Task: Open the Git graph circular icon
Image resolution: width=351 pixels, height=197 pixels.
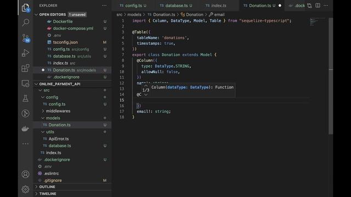Action: pyautogui.click(x=26, y=113)
